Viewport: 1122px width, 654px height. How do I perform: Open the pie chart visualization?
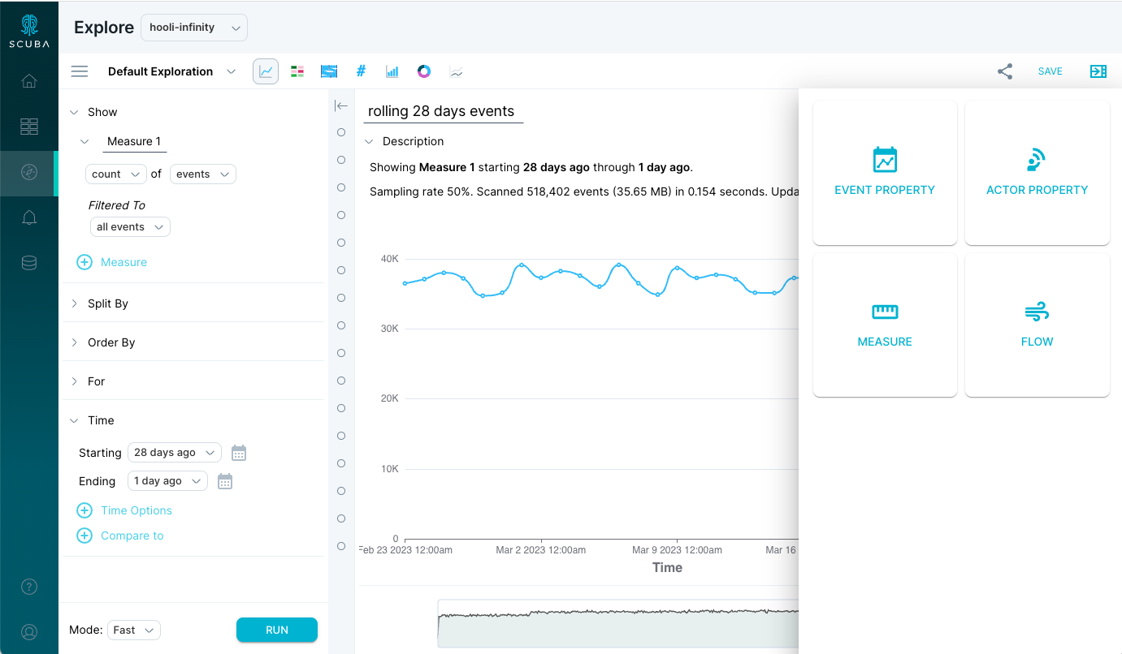pyautogui.click(x=424, y=71)
